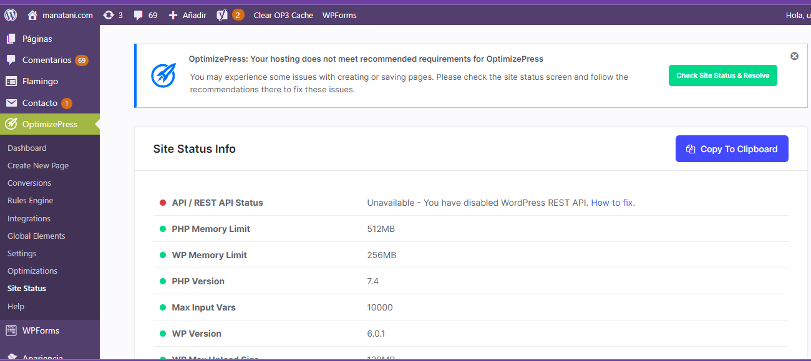Open the Global Elements submenu

pos(36,236)
